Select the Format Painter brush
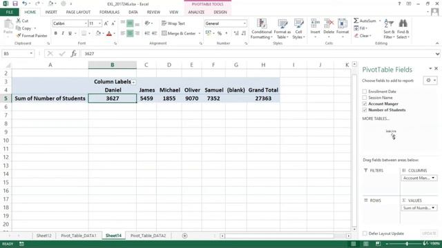Image resolution: width=442 pixels, height=248 pixels. pyautogui.click(x=19, y=36)
